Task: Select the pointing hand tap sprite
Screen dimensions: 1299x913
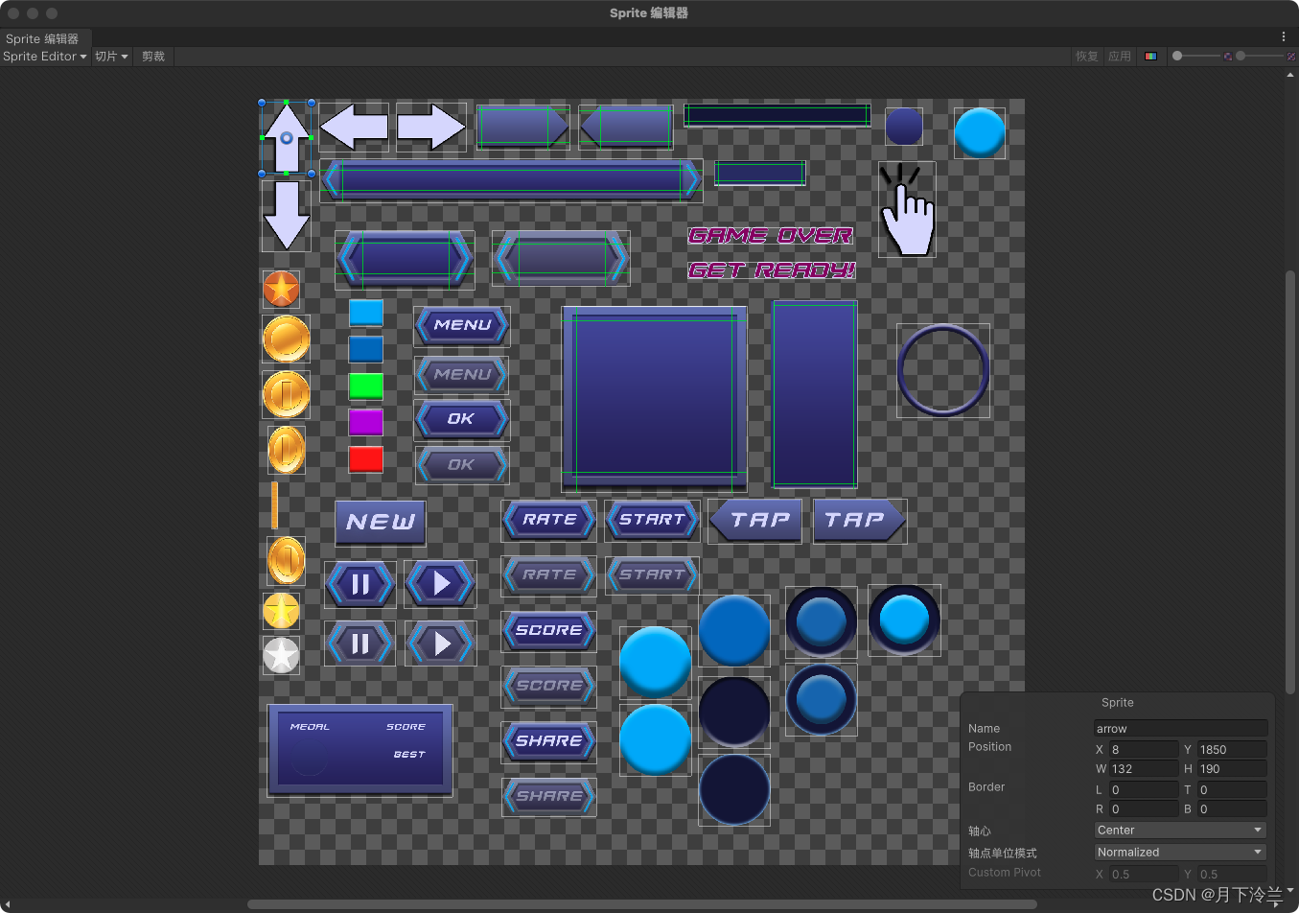Action: pos(906,210)
